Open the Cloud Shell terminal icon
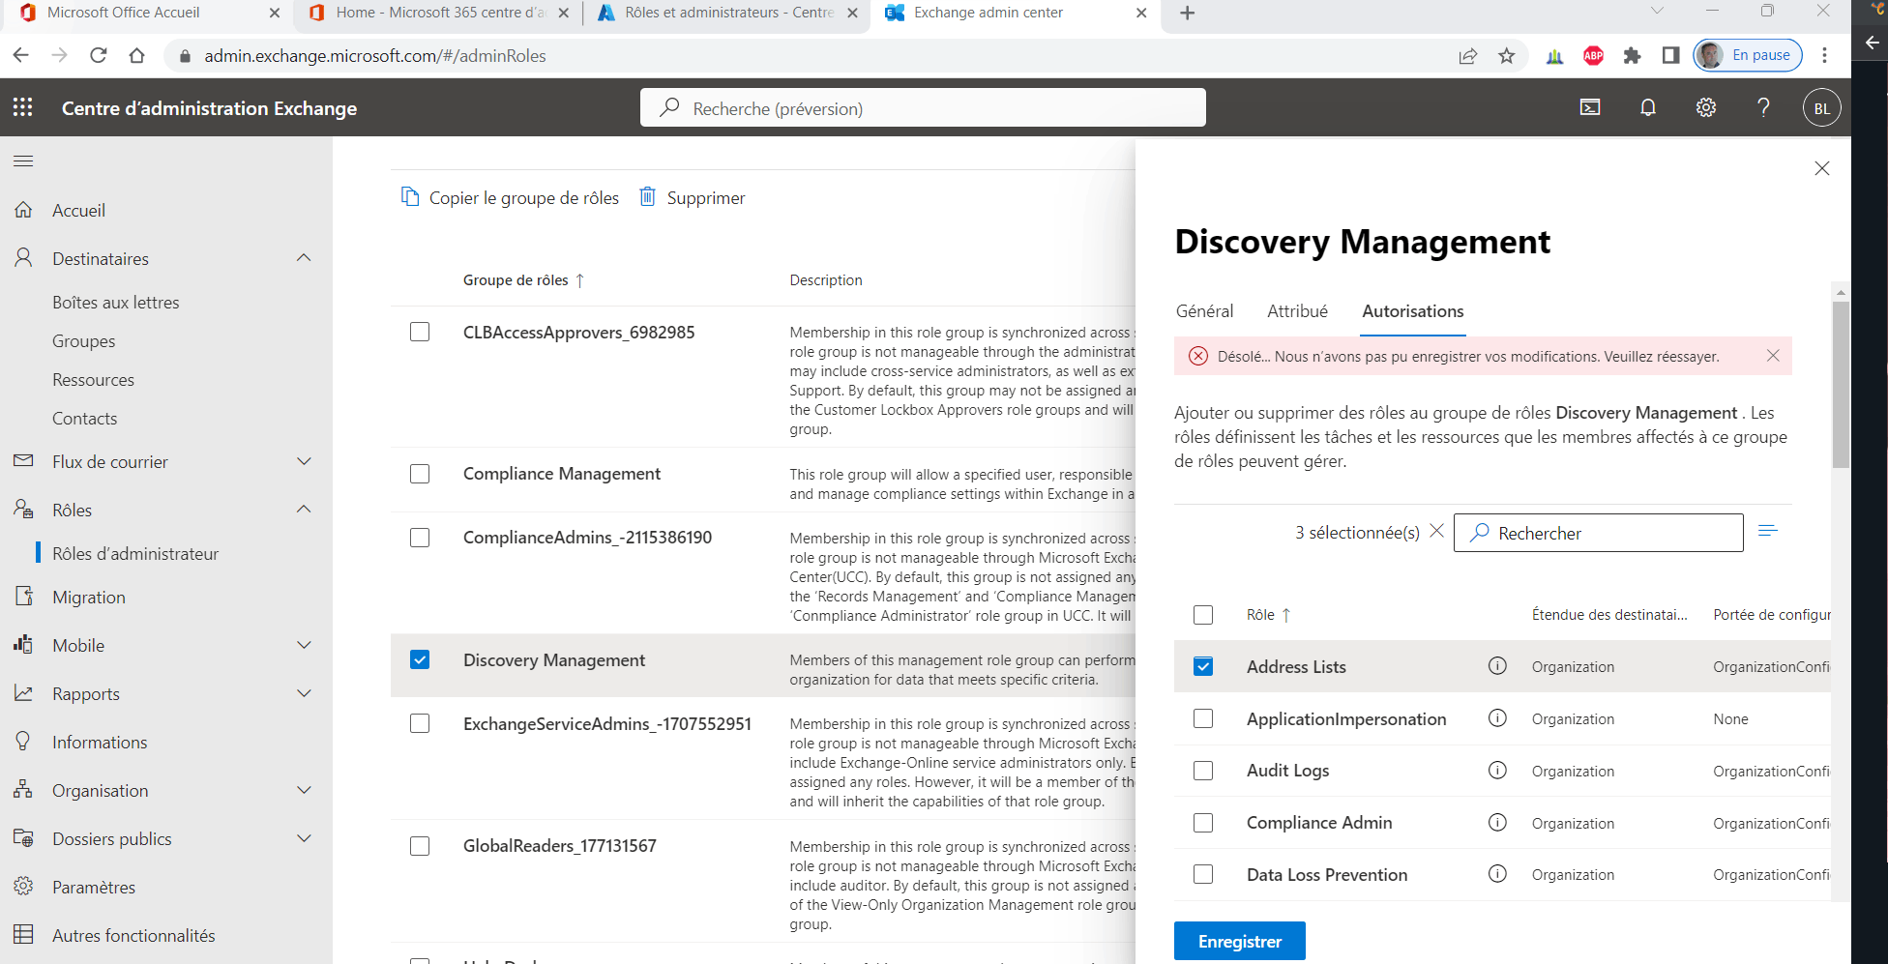Viewport: 1888px width, 964px height. 1590,107
